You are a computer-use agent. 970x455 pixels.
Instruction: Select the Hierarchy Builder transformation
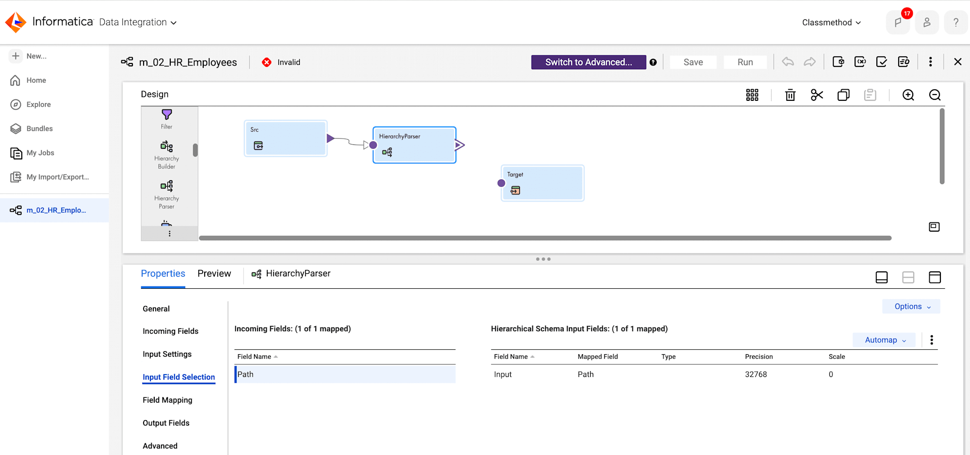tap(167, 155)
